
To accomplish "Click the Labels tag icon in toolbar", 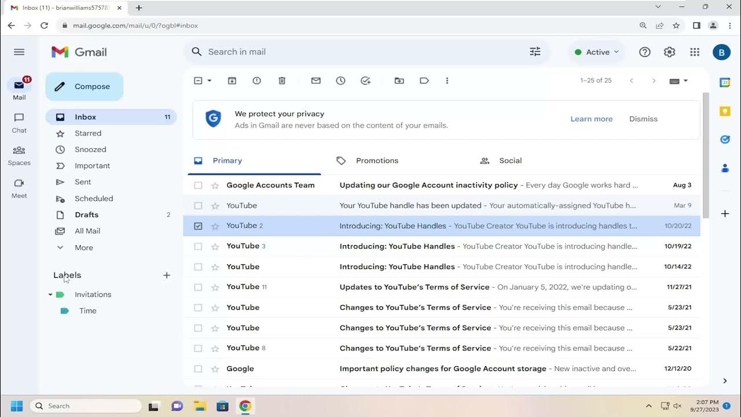I will coord(424,81).
